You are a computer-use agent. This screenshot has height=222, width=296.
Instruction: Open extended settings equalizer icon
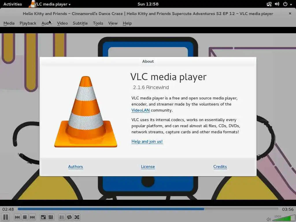51,217
